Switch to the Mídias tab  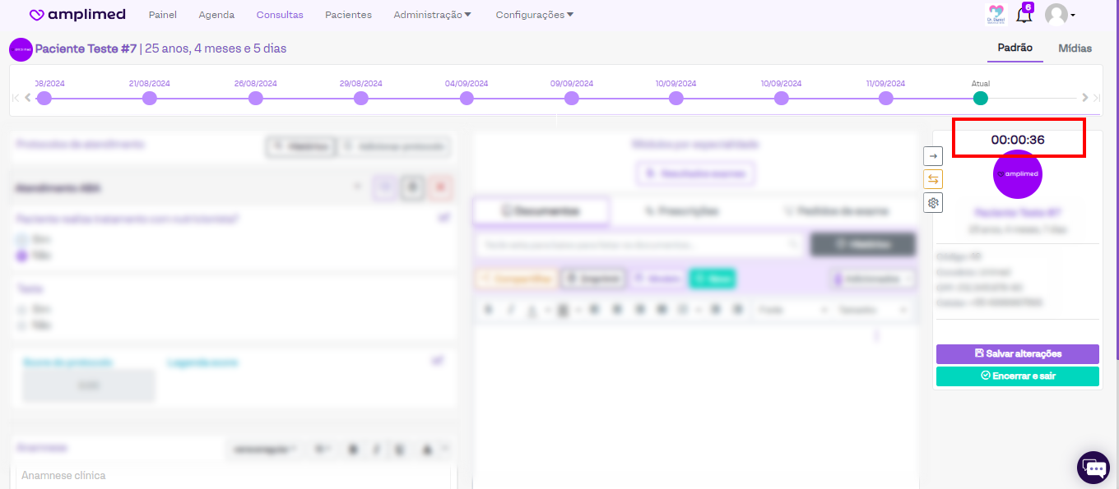click(x=1075, y=48)
